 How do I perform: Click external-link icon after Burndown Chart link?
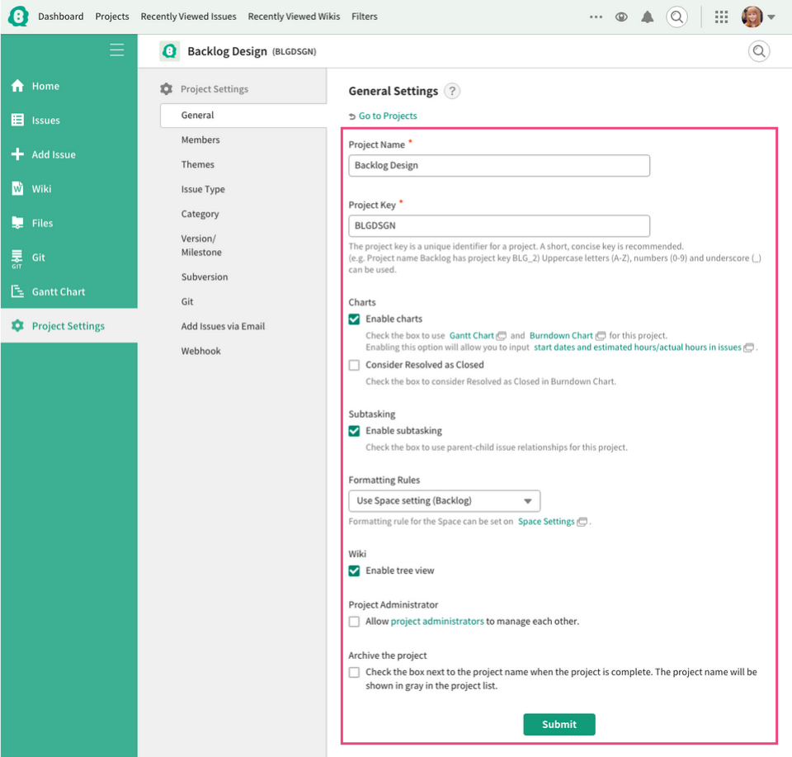(600, 336)
